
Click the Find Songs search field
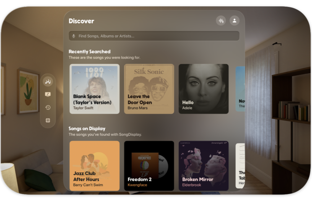pos(154,36)
